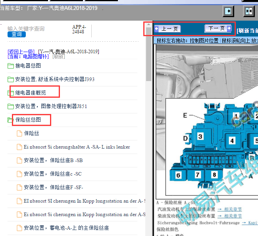
Task: Click the 刷新 refresh link
Action: coord(59,56)
